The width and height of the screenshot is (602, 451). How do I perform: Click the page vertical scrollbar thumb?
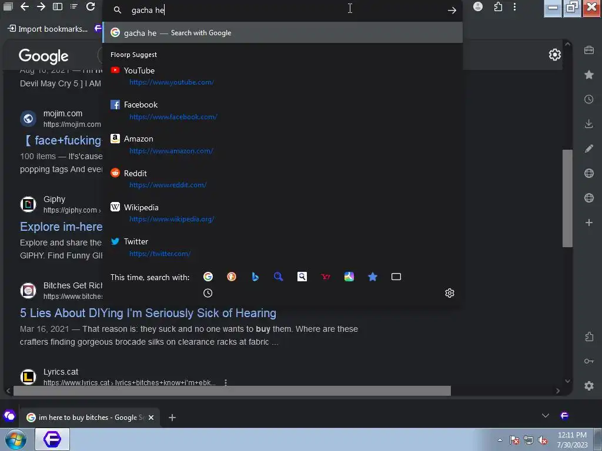(567, 198)
